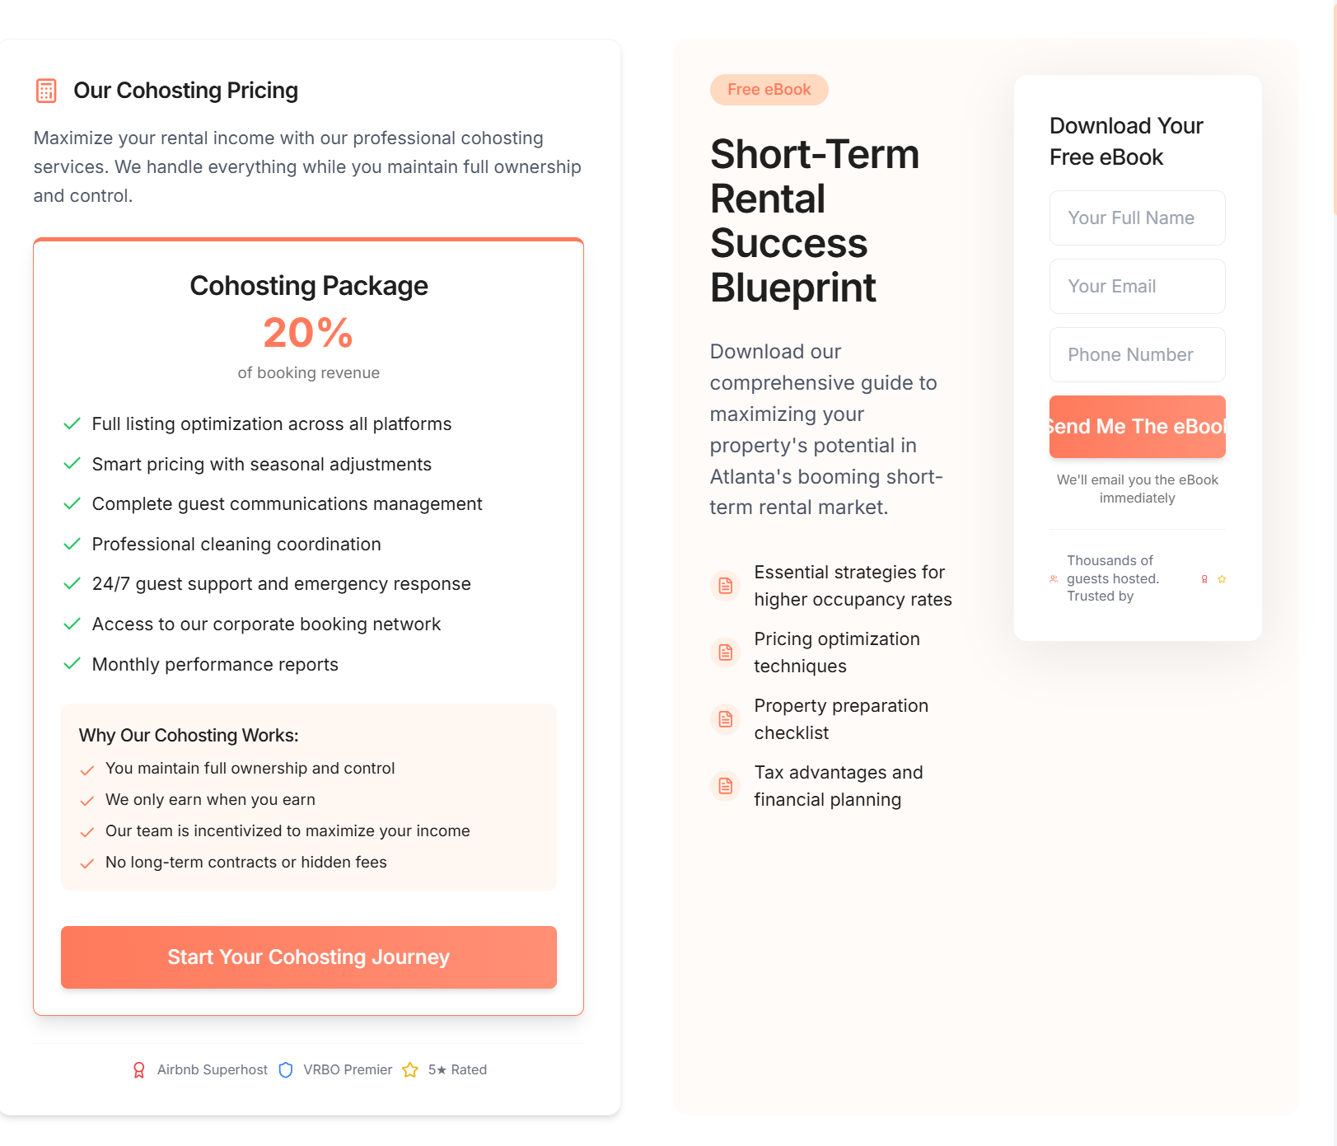Click the Free eBook badge
Image resolution: width=1337 pixels, height=1146 pixels.
pyautogui.click(x=769, y=90)
